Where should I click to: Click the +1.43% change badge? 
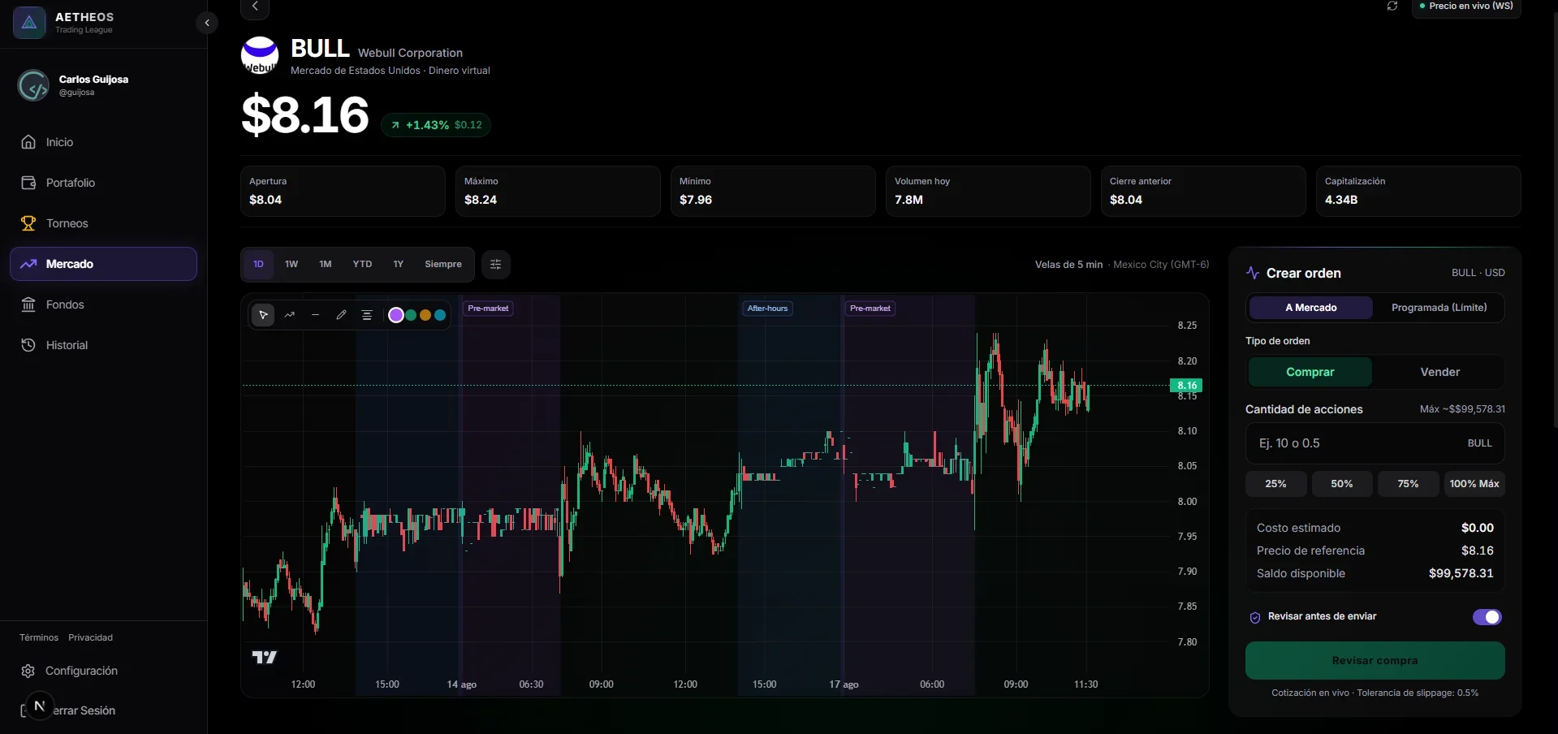436,125
